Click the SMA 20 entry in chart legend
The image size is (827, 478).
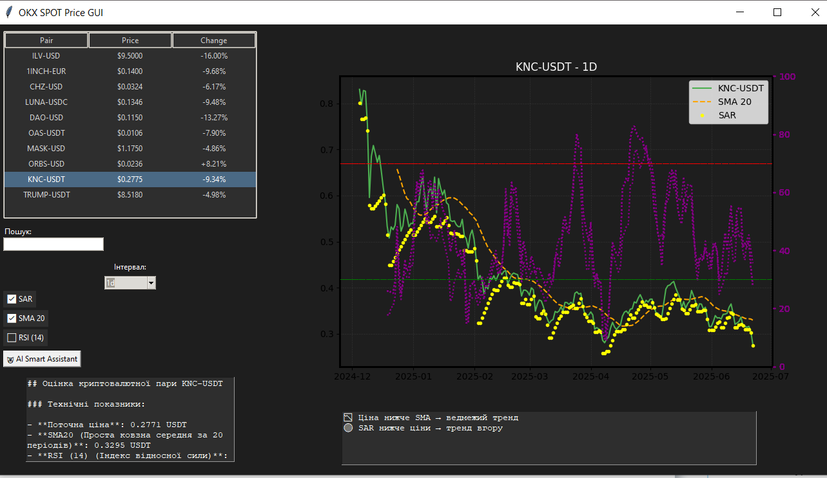point(722,102)
